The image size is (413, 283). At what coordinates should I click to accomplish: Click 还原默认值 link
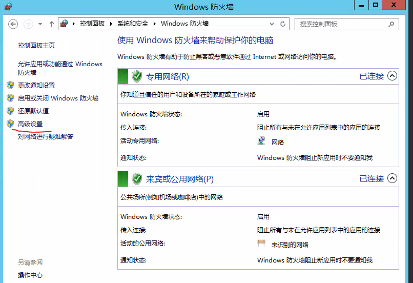[33, 111]
